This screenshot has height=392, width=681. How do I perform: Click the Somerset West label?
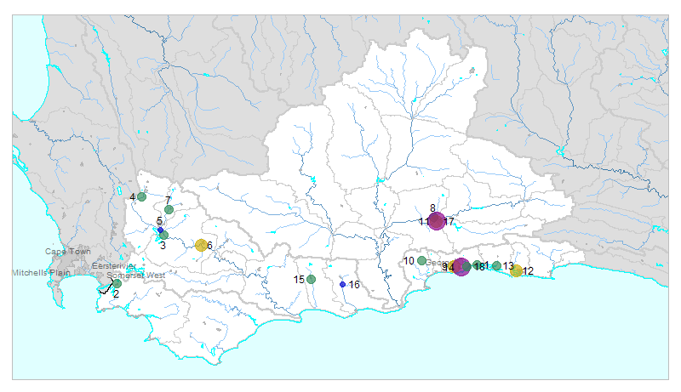136,276
